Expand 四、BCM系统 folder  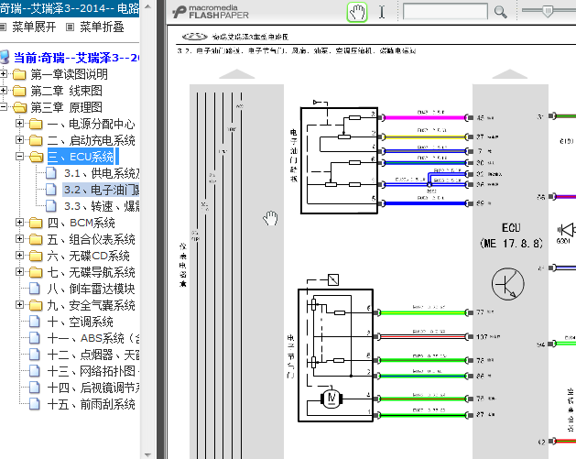coord(20,223)
